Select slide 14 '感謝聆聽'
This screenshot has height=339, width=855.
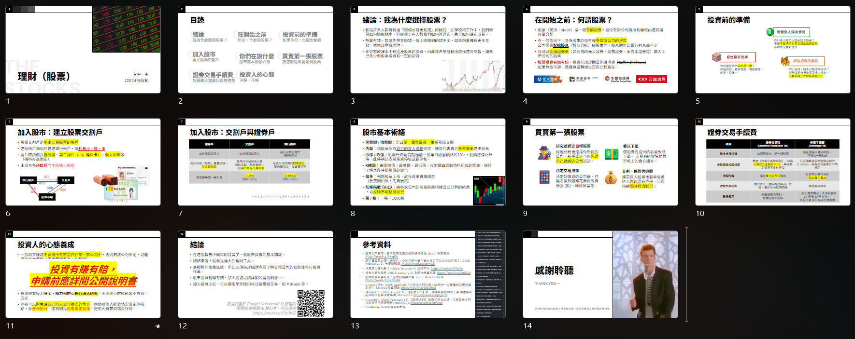click(x=600, y=274)
